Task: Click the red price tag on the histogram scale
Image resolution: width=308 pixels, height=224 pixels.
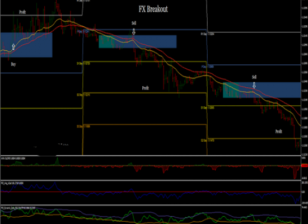Action: 304,166
